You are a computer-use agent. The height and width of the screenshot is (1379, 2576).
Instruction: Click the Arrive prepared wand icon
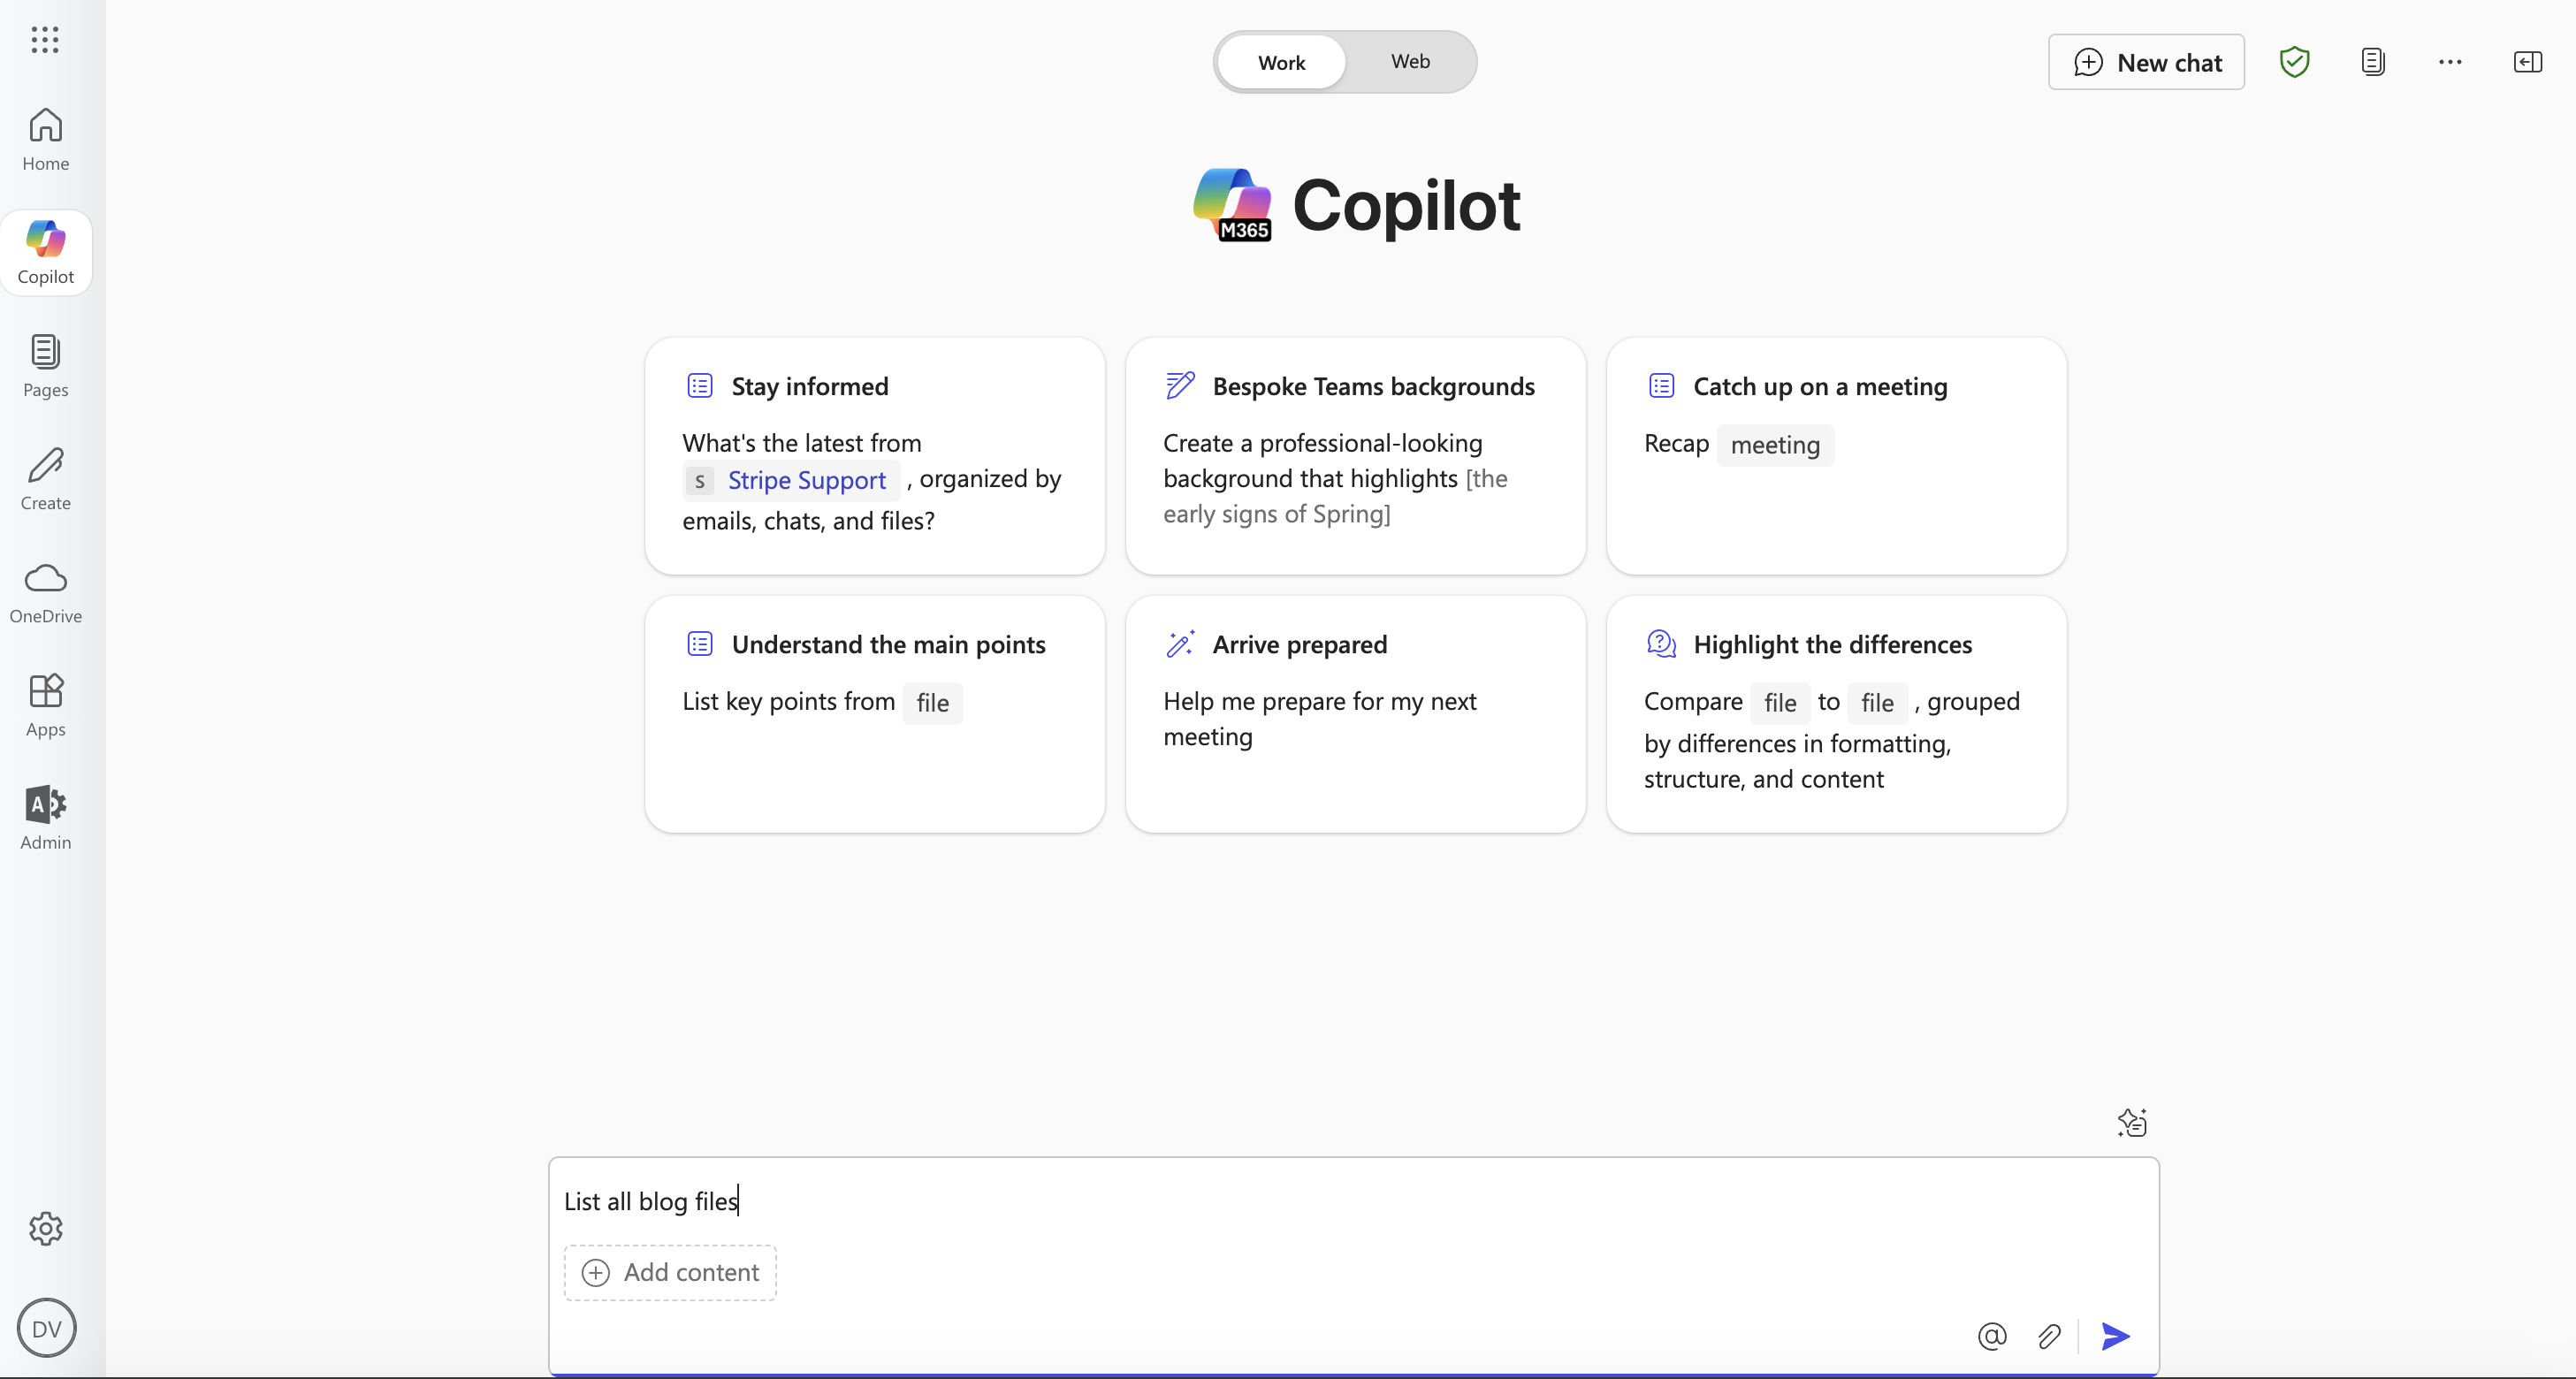coord(1180,644)
